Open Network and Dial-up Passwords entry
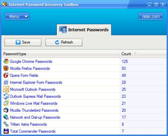This screenshot has height=136, width=168. click(x=35, y=117)
